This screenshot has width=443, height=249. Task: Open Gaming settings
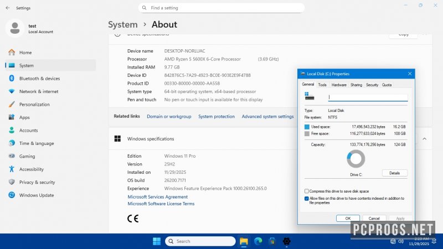tap(50, 157)
